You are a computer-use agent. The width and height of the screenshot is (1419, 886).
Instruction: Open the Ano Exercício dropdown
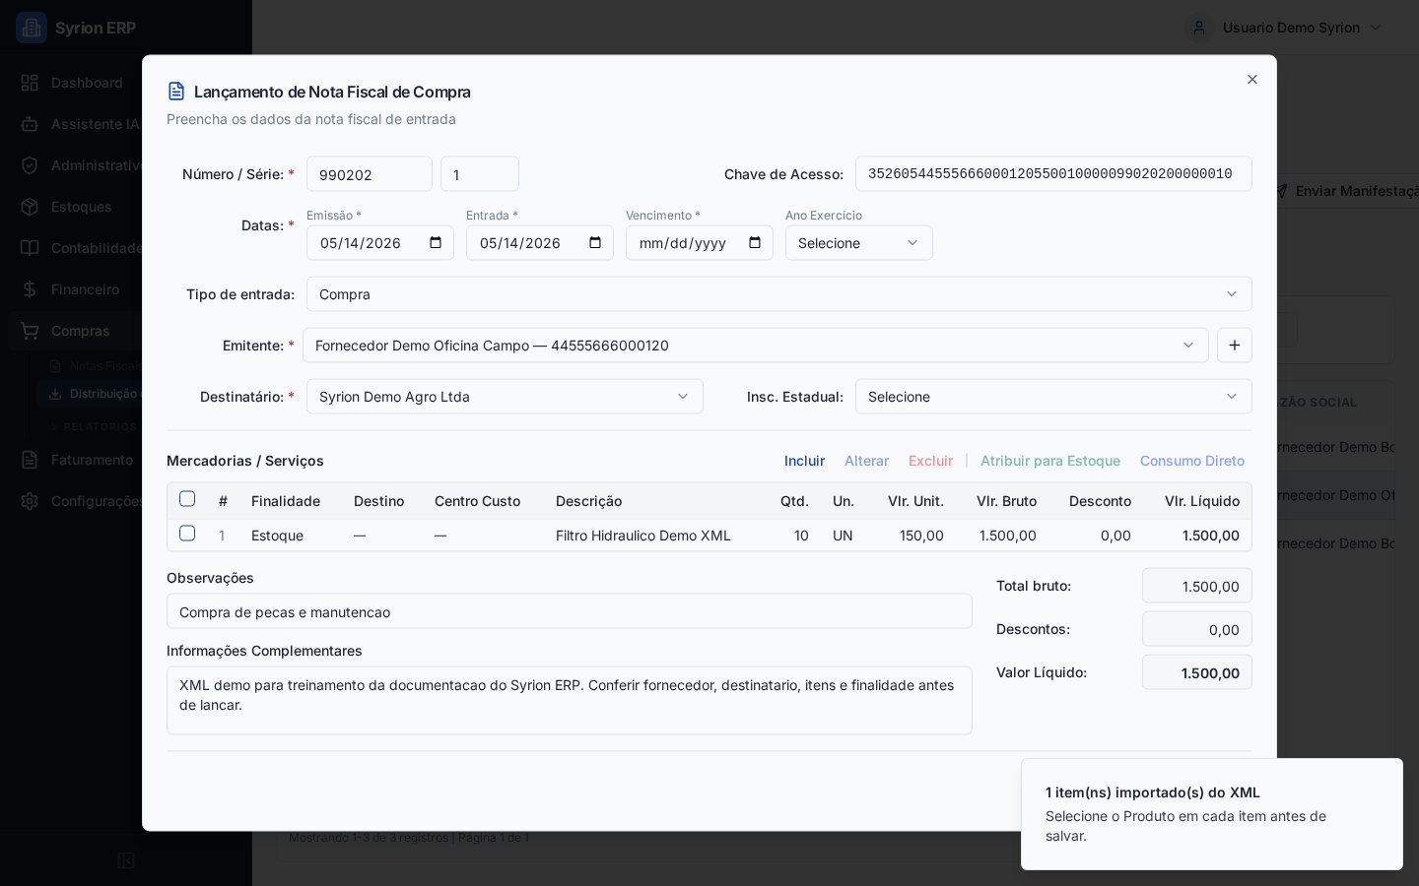(859, 243)
